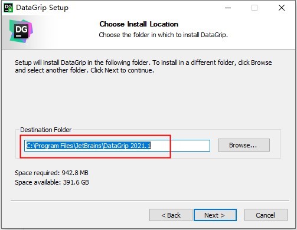Click the highlighted install path text
The height and width of the screenshot is (230, 297).
[x=89, y=146]
